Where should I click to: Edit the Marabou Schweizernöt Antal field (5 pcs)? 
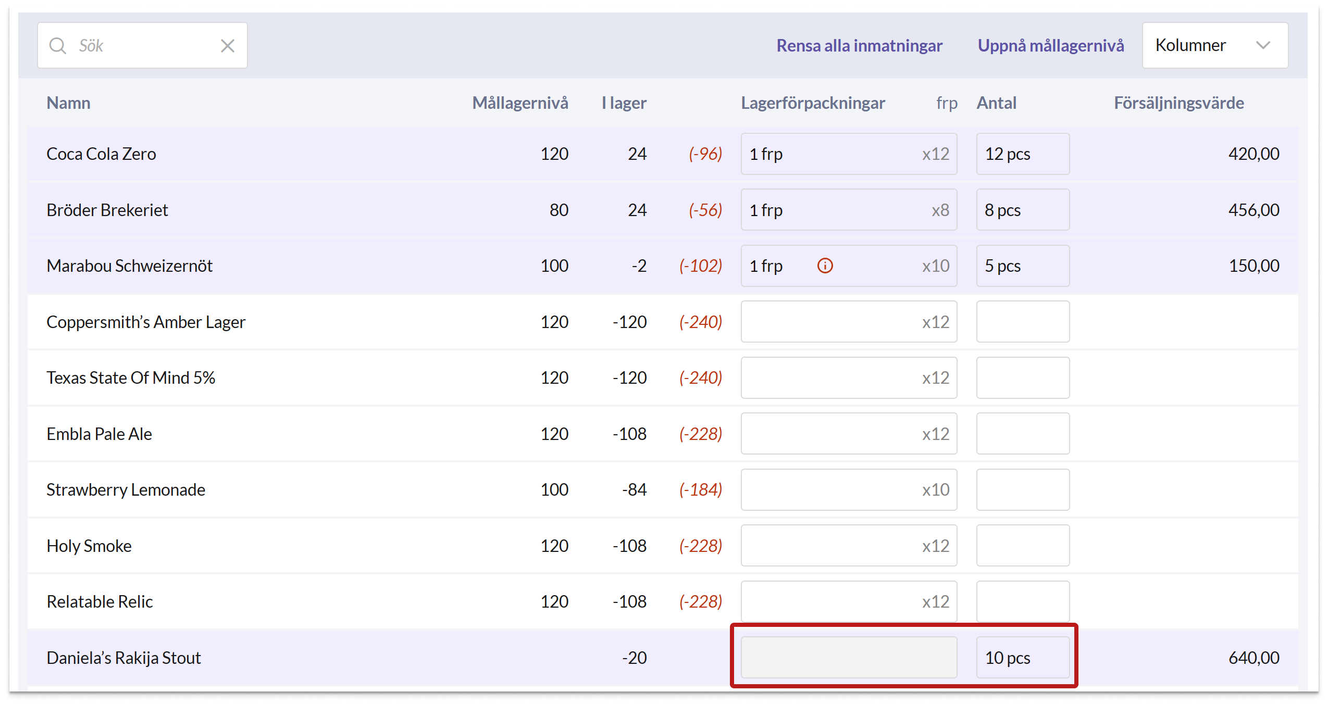coord(1023,266)
